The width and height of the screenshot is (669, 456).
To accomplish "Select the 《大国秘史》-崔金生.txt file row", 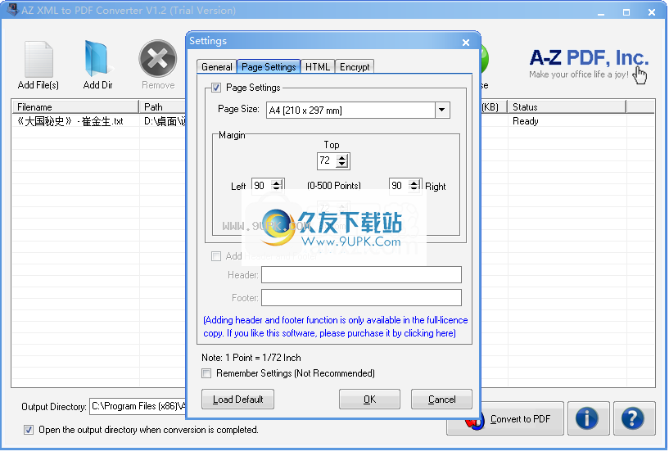I will tap(70, 121).
